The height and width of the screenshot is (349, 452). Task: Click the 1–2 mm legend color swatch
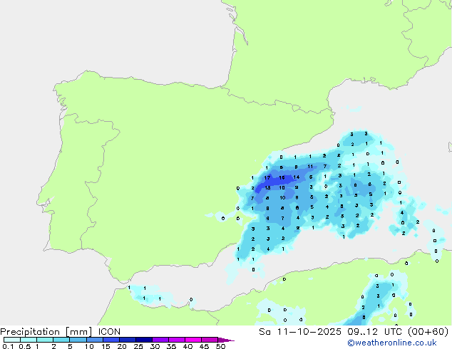pyautogui.click(x=45, y=340)
